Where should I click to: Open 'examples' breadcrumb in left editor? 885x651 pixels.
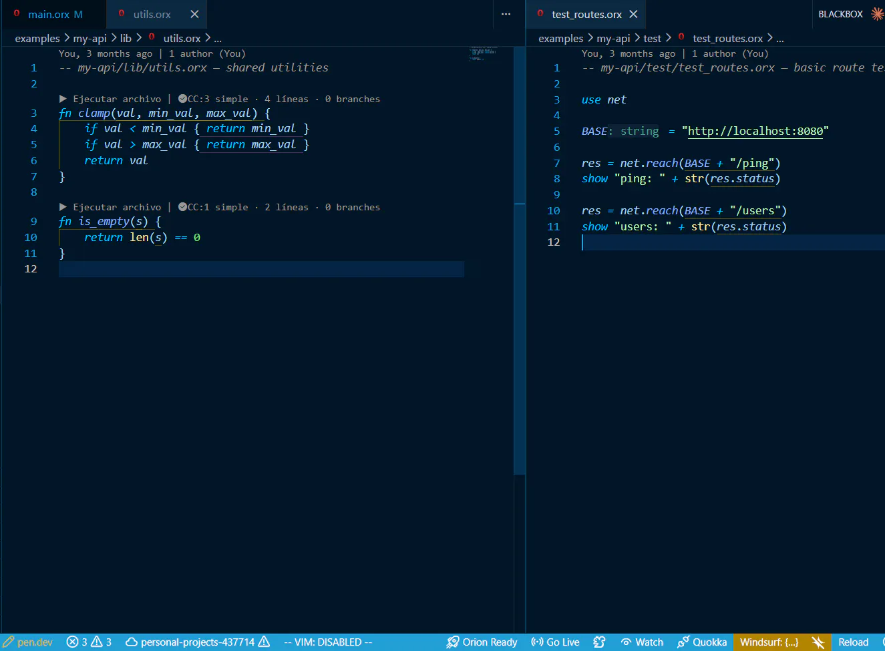pyautogui.click(x=37, y=39)
